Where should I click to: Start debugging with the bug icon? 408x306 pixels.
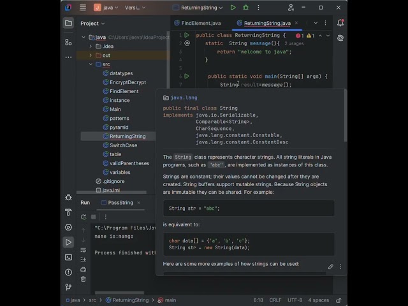point(245,8)
